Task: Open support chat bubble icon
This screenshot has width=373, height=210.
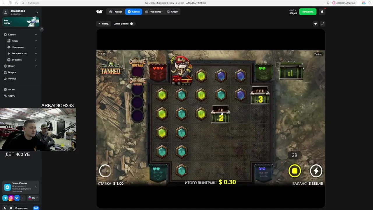Action: click(11, 208)
